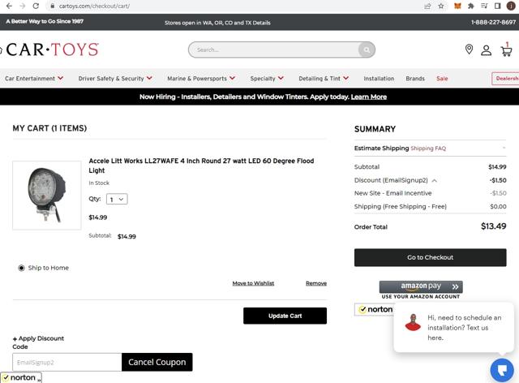Expand Marine & Powersports menu
This screenshot has width=519, height=383.
pyautogui.click(x=201, y=79)
